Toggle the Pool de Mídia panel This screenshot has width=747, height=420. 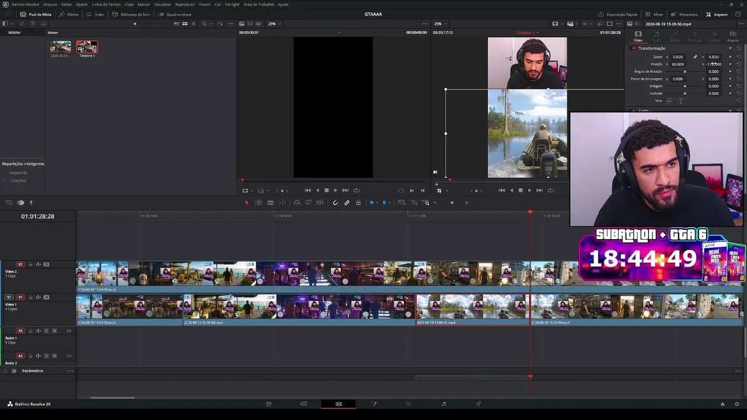pos(36,14)
